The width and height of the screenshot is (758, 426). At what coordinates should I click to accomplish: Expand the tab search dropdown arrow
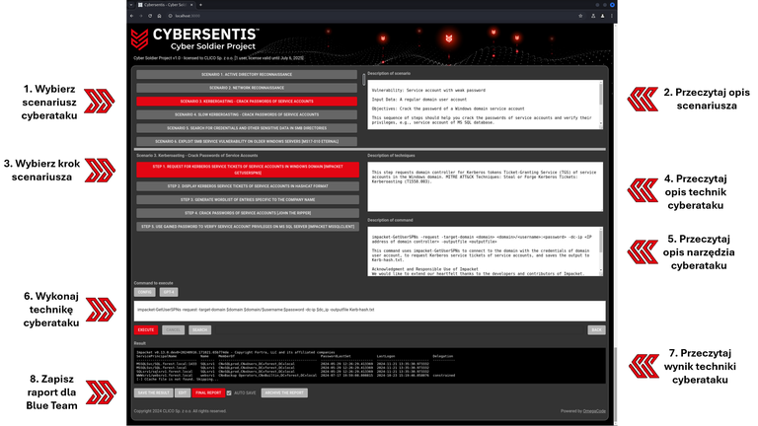click(131, 5)
